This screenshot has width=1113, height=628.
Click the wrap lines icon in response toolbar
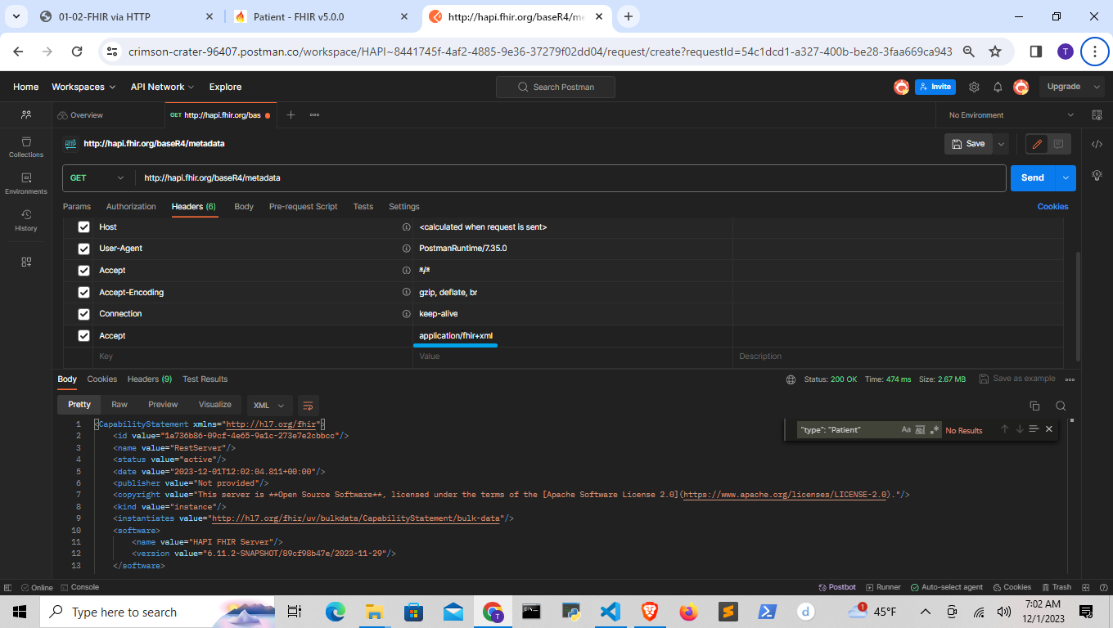[x=308, y=405]
